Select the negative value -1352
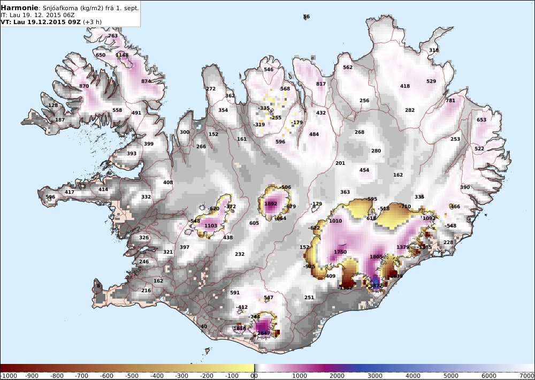Viewport: 535px width, 380px height. 345,288
